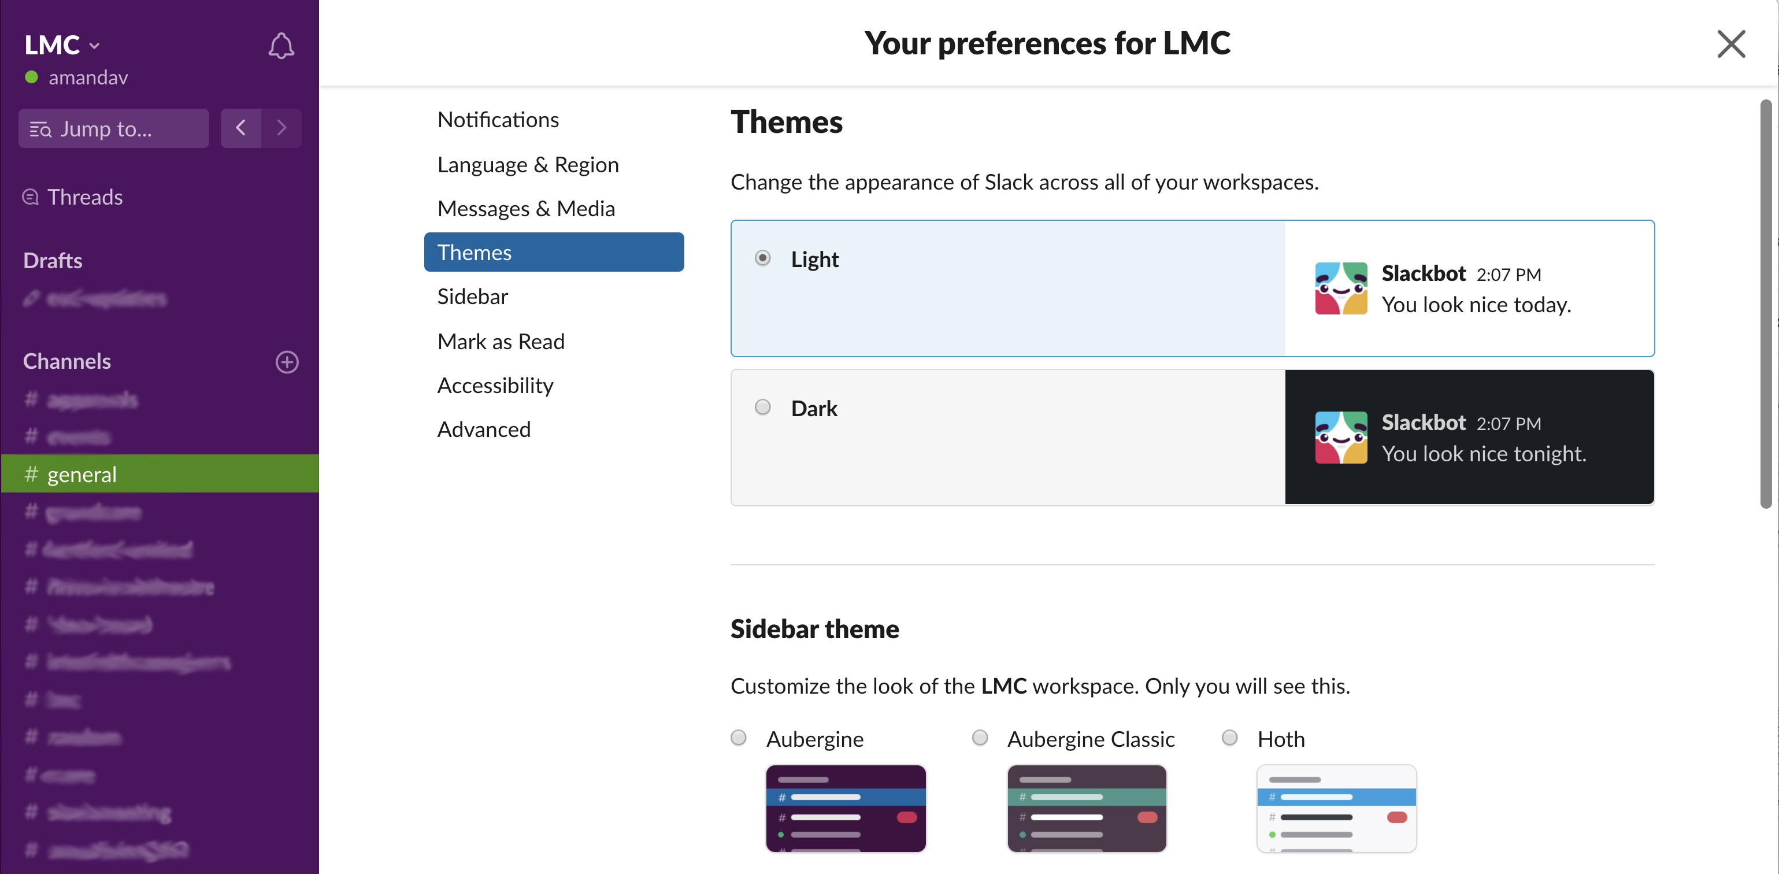Select the Light theme radio button

click(762, 258)
